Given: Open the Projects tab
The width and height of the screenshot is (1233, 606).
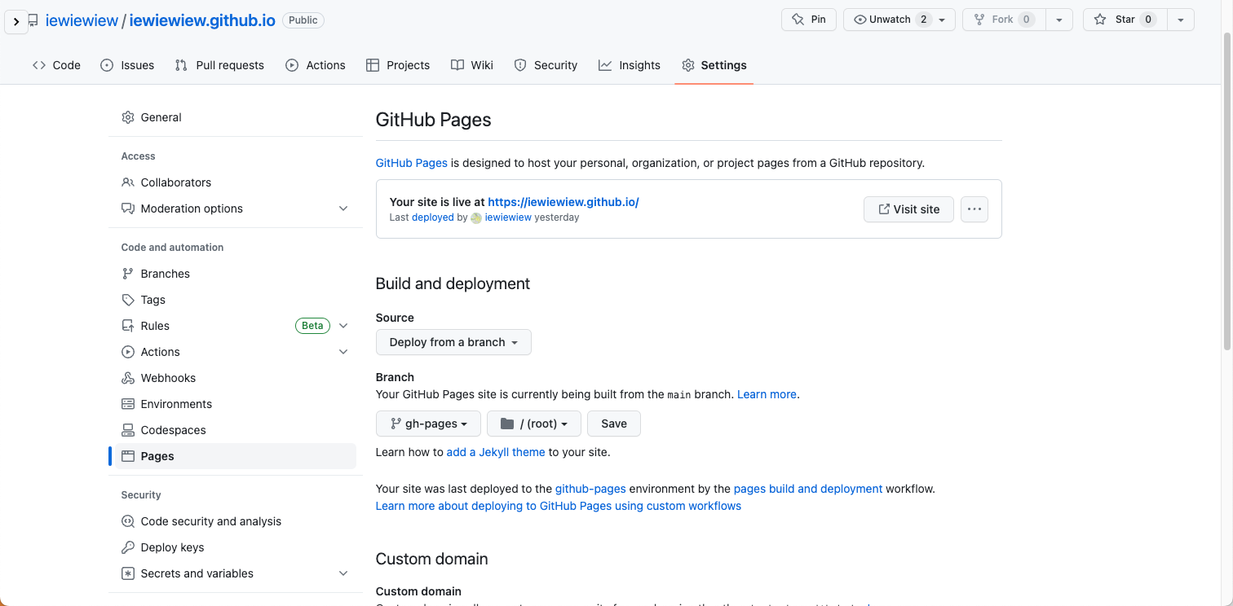Looking at the screenshot, I should pos(398,65).
